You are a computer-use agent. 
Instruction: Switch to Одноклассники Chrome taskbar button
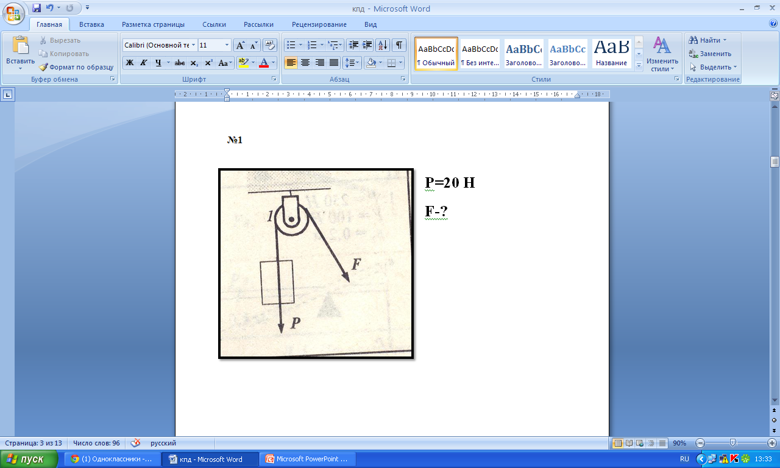pos(113,459)
